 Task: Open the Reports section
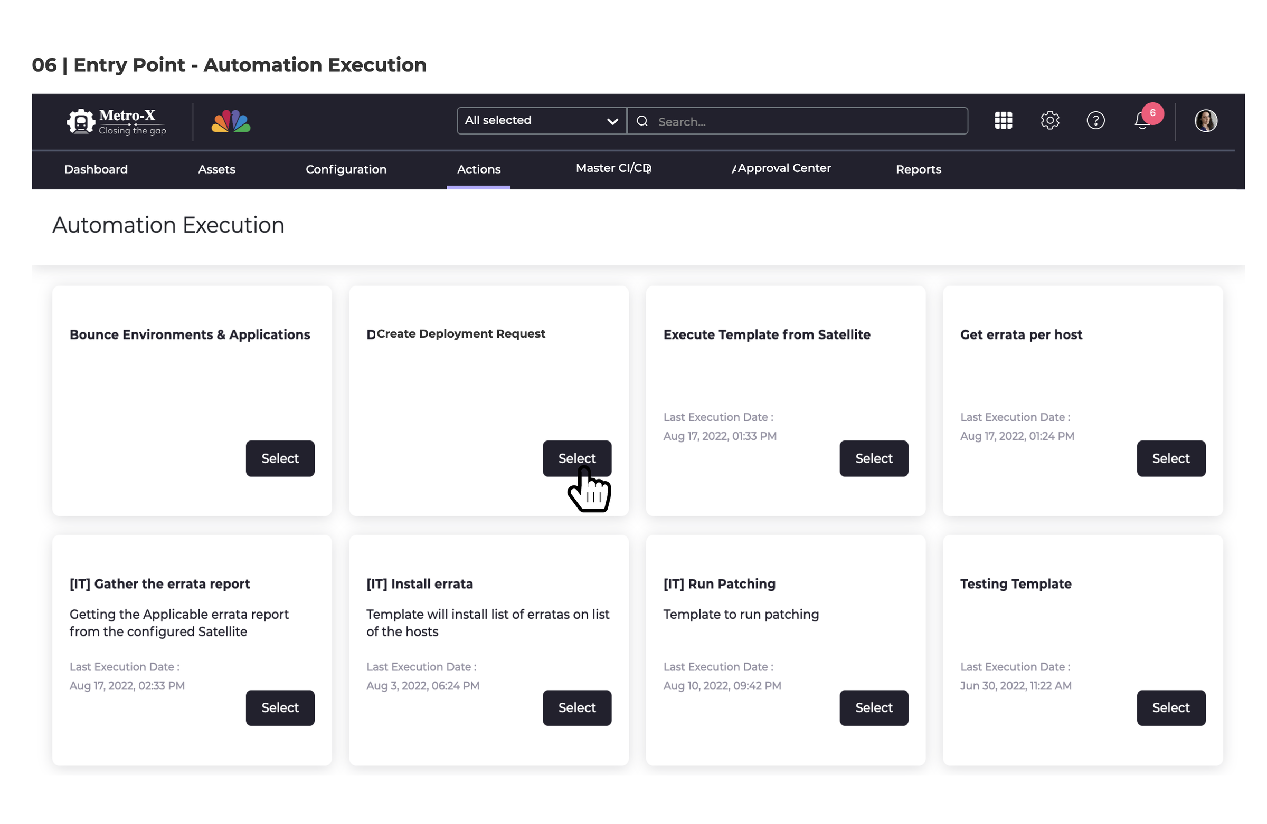tap(918, 169)
